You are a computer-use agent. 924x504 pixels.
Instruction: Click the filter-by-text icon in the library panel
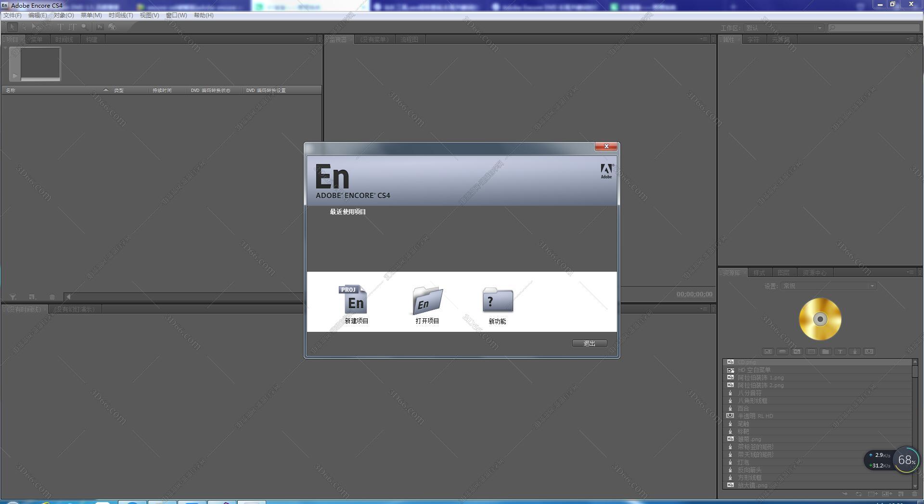coord(840,352)
